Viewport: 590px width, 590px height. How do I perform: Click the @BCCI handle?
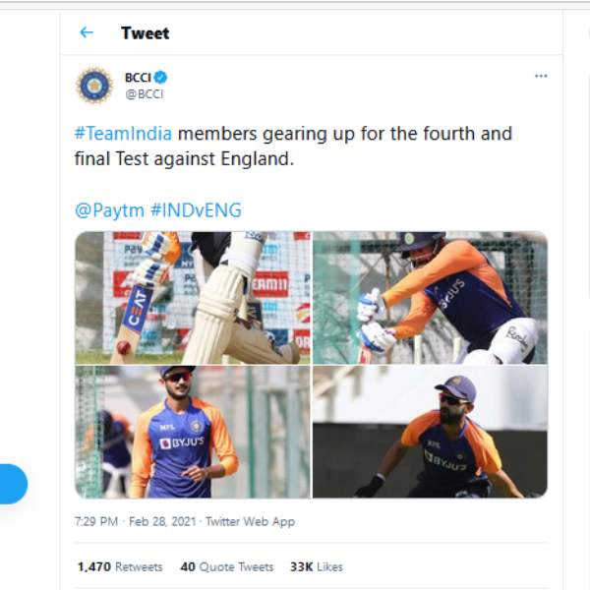click(144, 94)
